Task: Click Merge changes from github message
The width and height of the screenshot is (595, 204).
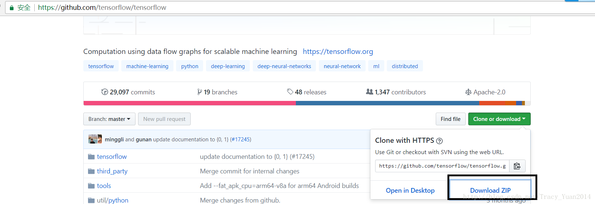Action: tap(240, 200)
